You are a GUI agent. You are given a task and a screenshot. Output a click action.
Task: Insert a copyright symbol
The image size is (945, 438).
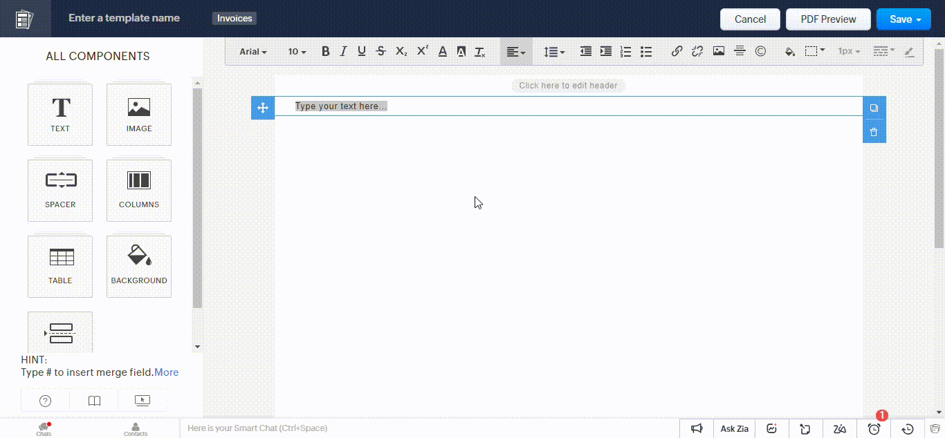pyautogui.click(x=761, y=51)
